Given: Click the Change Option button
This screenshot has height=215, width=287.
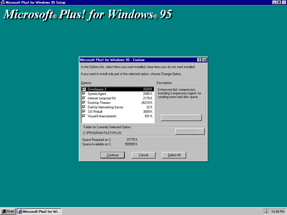Looking at the screenshot, I should (x=182, y=118).
